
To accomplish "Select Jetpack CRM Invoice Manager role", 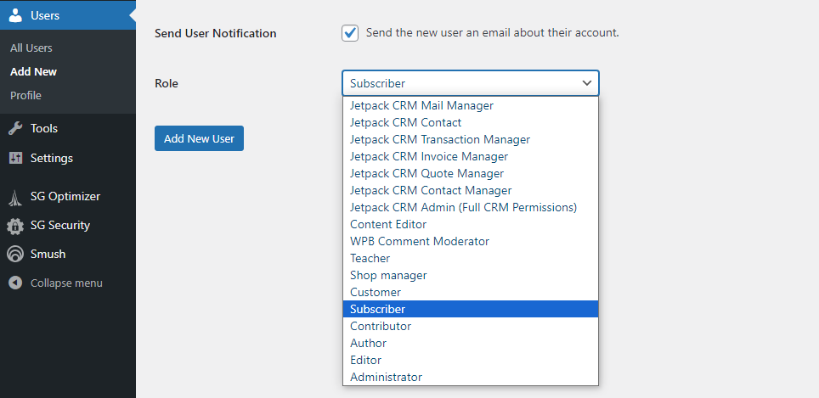I will tap(471, 156).
